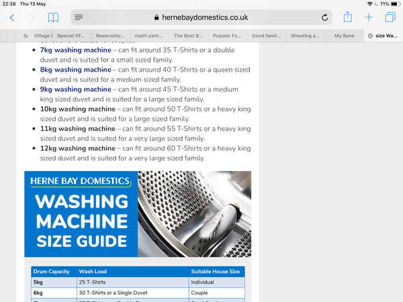The height and width of the screenshot is (302, 403).
Task: Open the Share sheet icon
Action: tap(347, 17)
